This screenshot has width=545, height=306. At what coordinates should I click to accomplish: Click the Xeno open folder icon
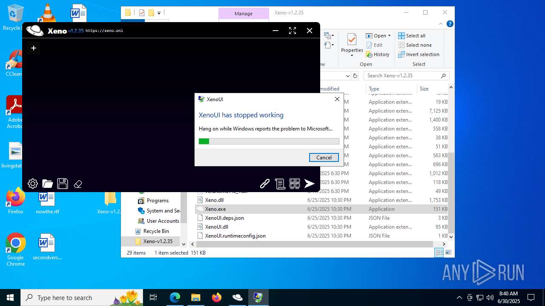point(48,184)
